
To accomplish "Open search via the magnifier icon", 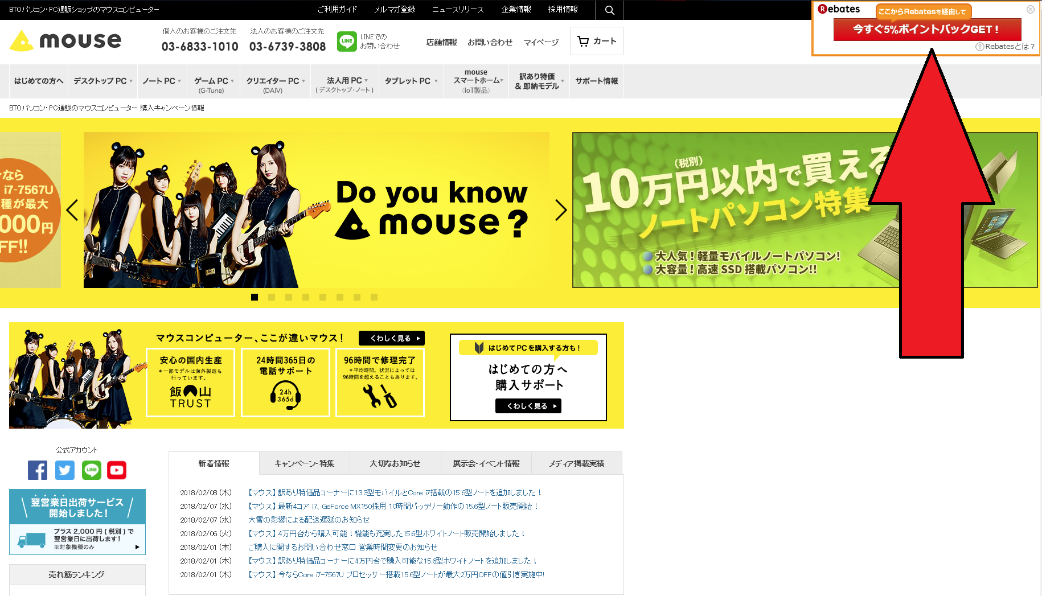I will (609, 10).
